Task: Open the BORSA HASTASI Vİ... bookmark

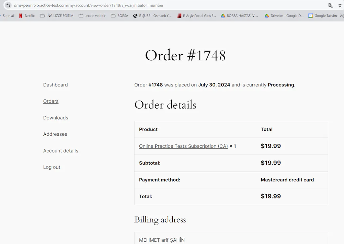Action: pyautogui.click(x=240, y=16)
